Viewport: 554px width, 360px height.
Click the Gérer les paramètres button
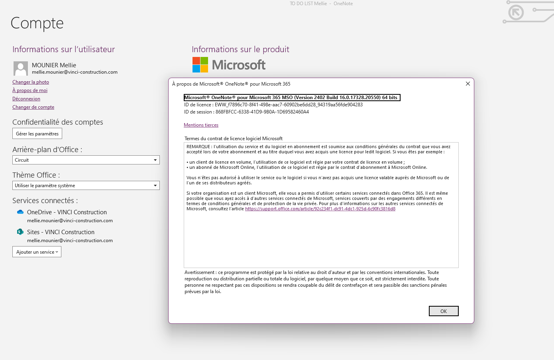tap(37, 134)
